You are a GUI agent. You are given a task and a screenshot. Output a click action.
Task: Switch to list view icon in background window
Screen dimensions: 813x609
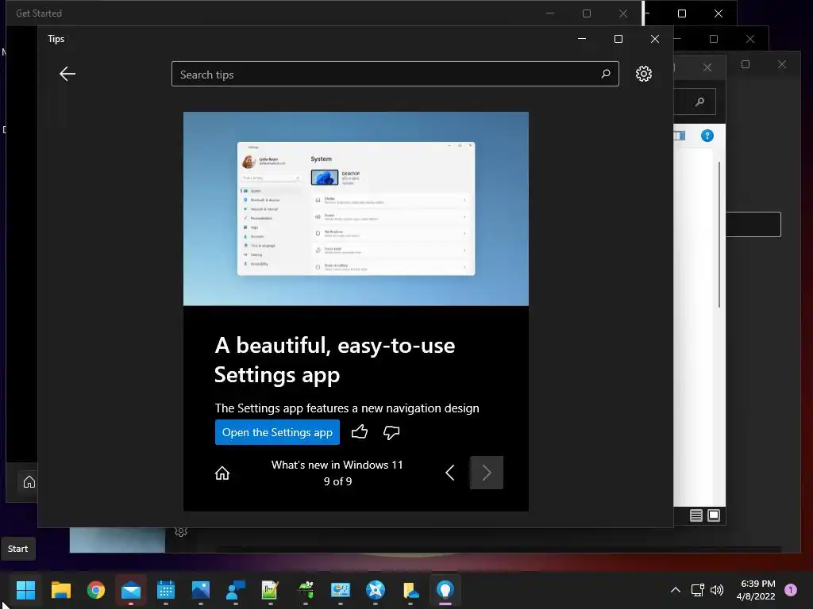(695, 515)
